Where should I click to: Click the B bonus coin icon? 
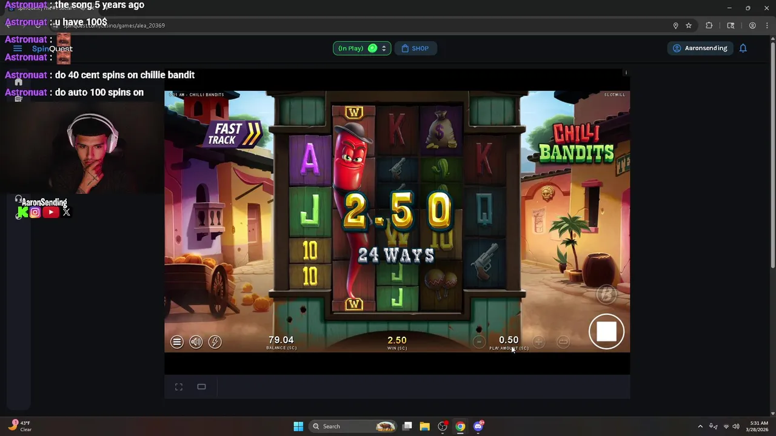pyautogui.click(x=606, y=294)
